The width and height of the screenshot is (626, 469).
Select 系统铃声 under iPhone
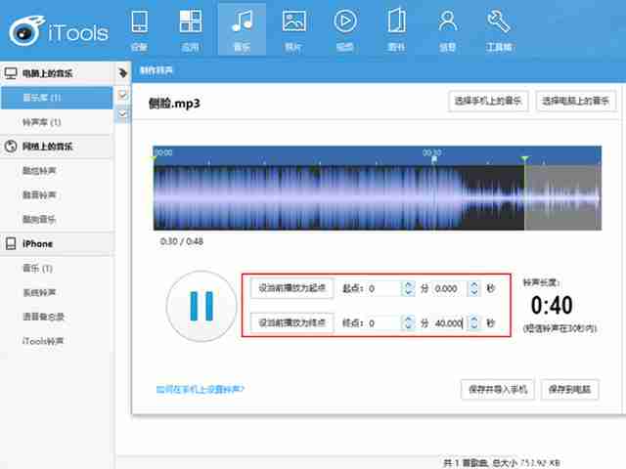click(x=39, y=292)
